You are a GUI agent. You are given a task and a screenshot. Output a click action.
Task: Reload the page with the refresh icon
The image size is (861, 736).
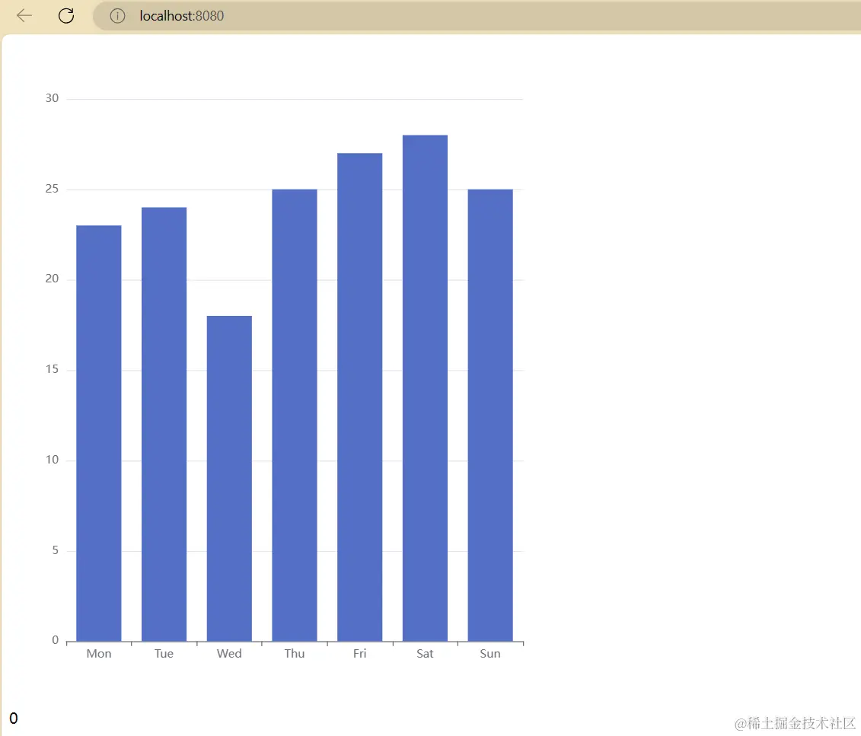click(x=66, y=15)
